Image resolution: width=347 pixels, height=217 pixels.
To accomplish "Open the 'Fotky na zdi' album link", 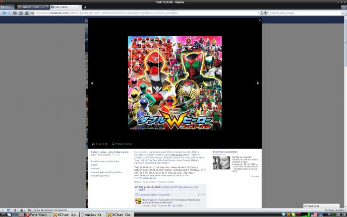I will (121, 152).
